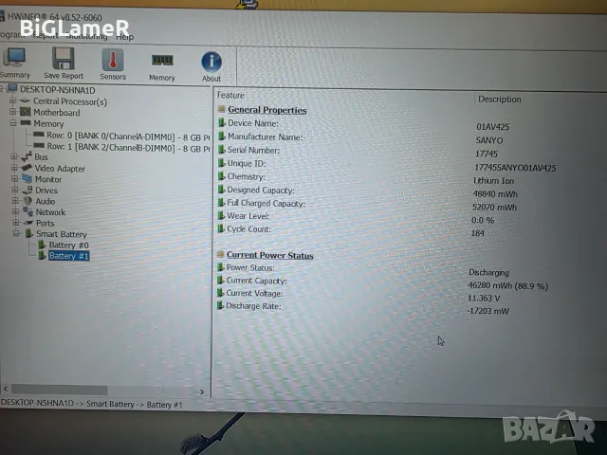This screenshot has height=455, width=607.
Task: Expand the Central Processor(s) node
Action: [x=12, y=100]
